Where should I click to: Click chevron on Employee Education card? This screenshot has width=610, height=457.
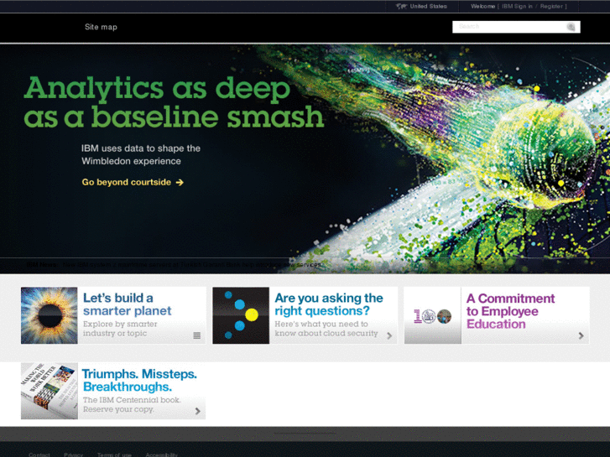(581, 335)
